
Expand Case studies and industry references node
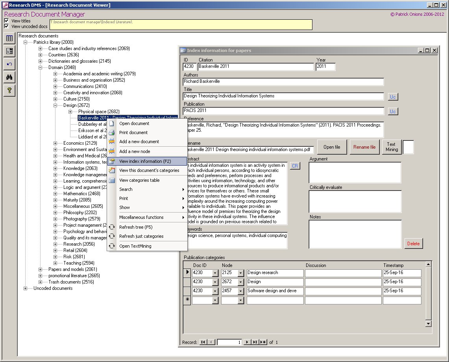coord(41,49)
